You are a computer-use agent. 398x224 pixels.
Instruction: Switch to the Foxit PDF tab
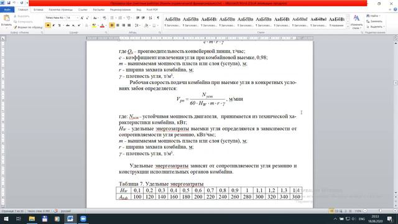point(152,10)
